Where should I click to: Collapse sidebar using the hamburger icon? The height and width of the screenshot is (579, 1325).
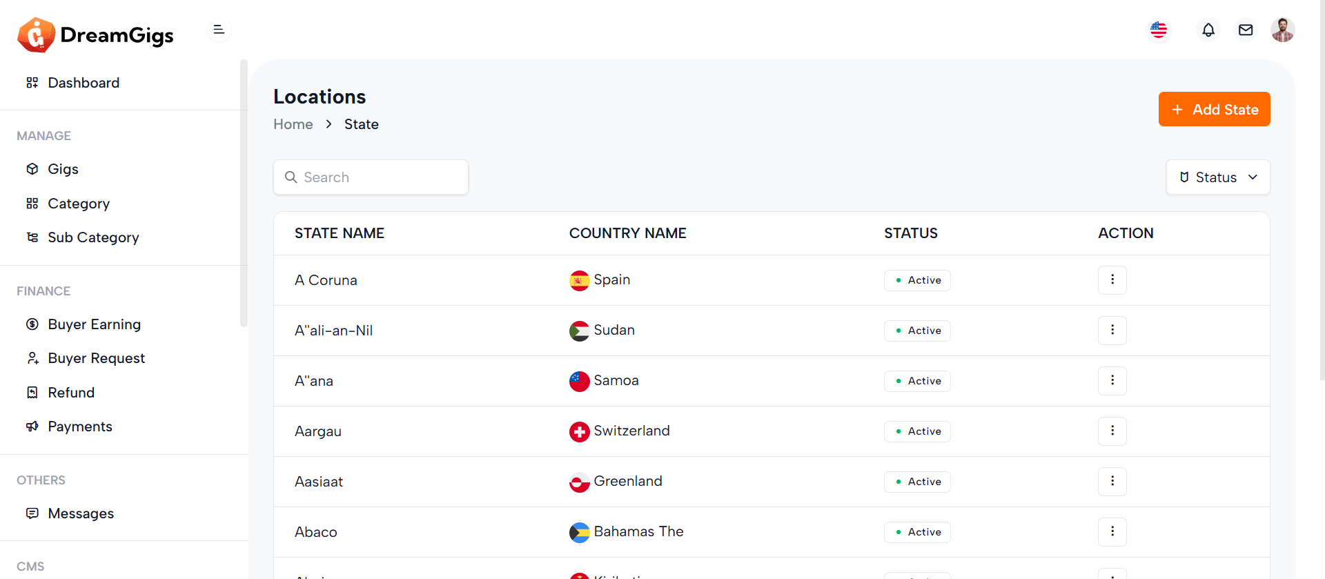219,30
